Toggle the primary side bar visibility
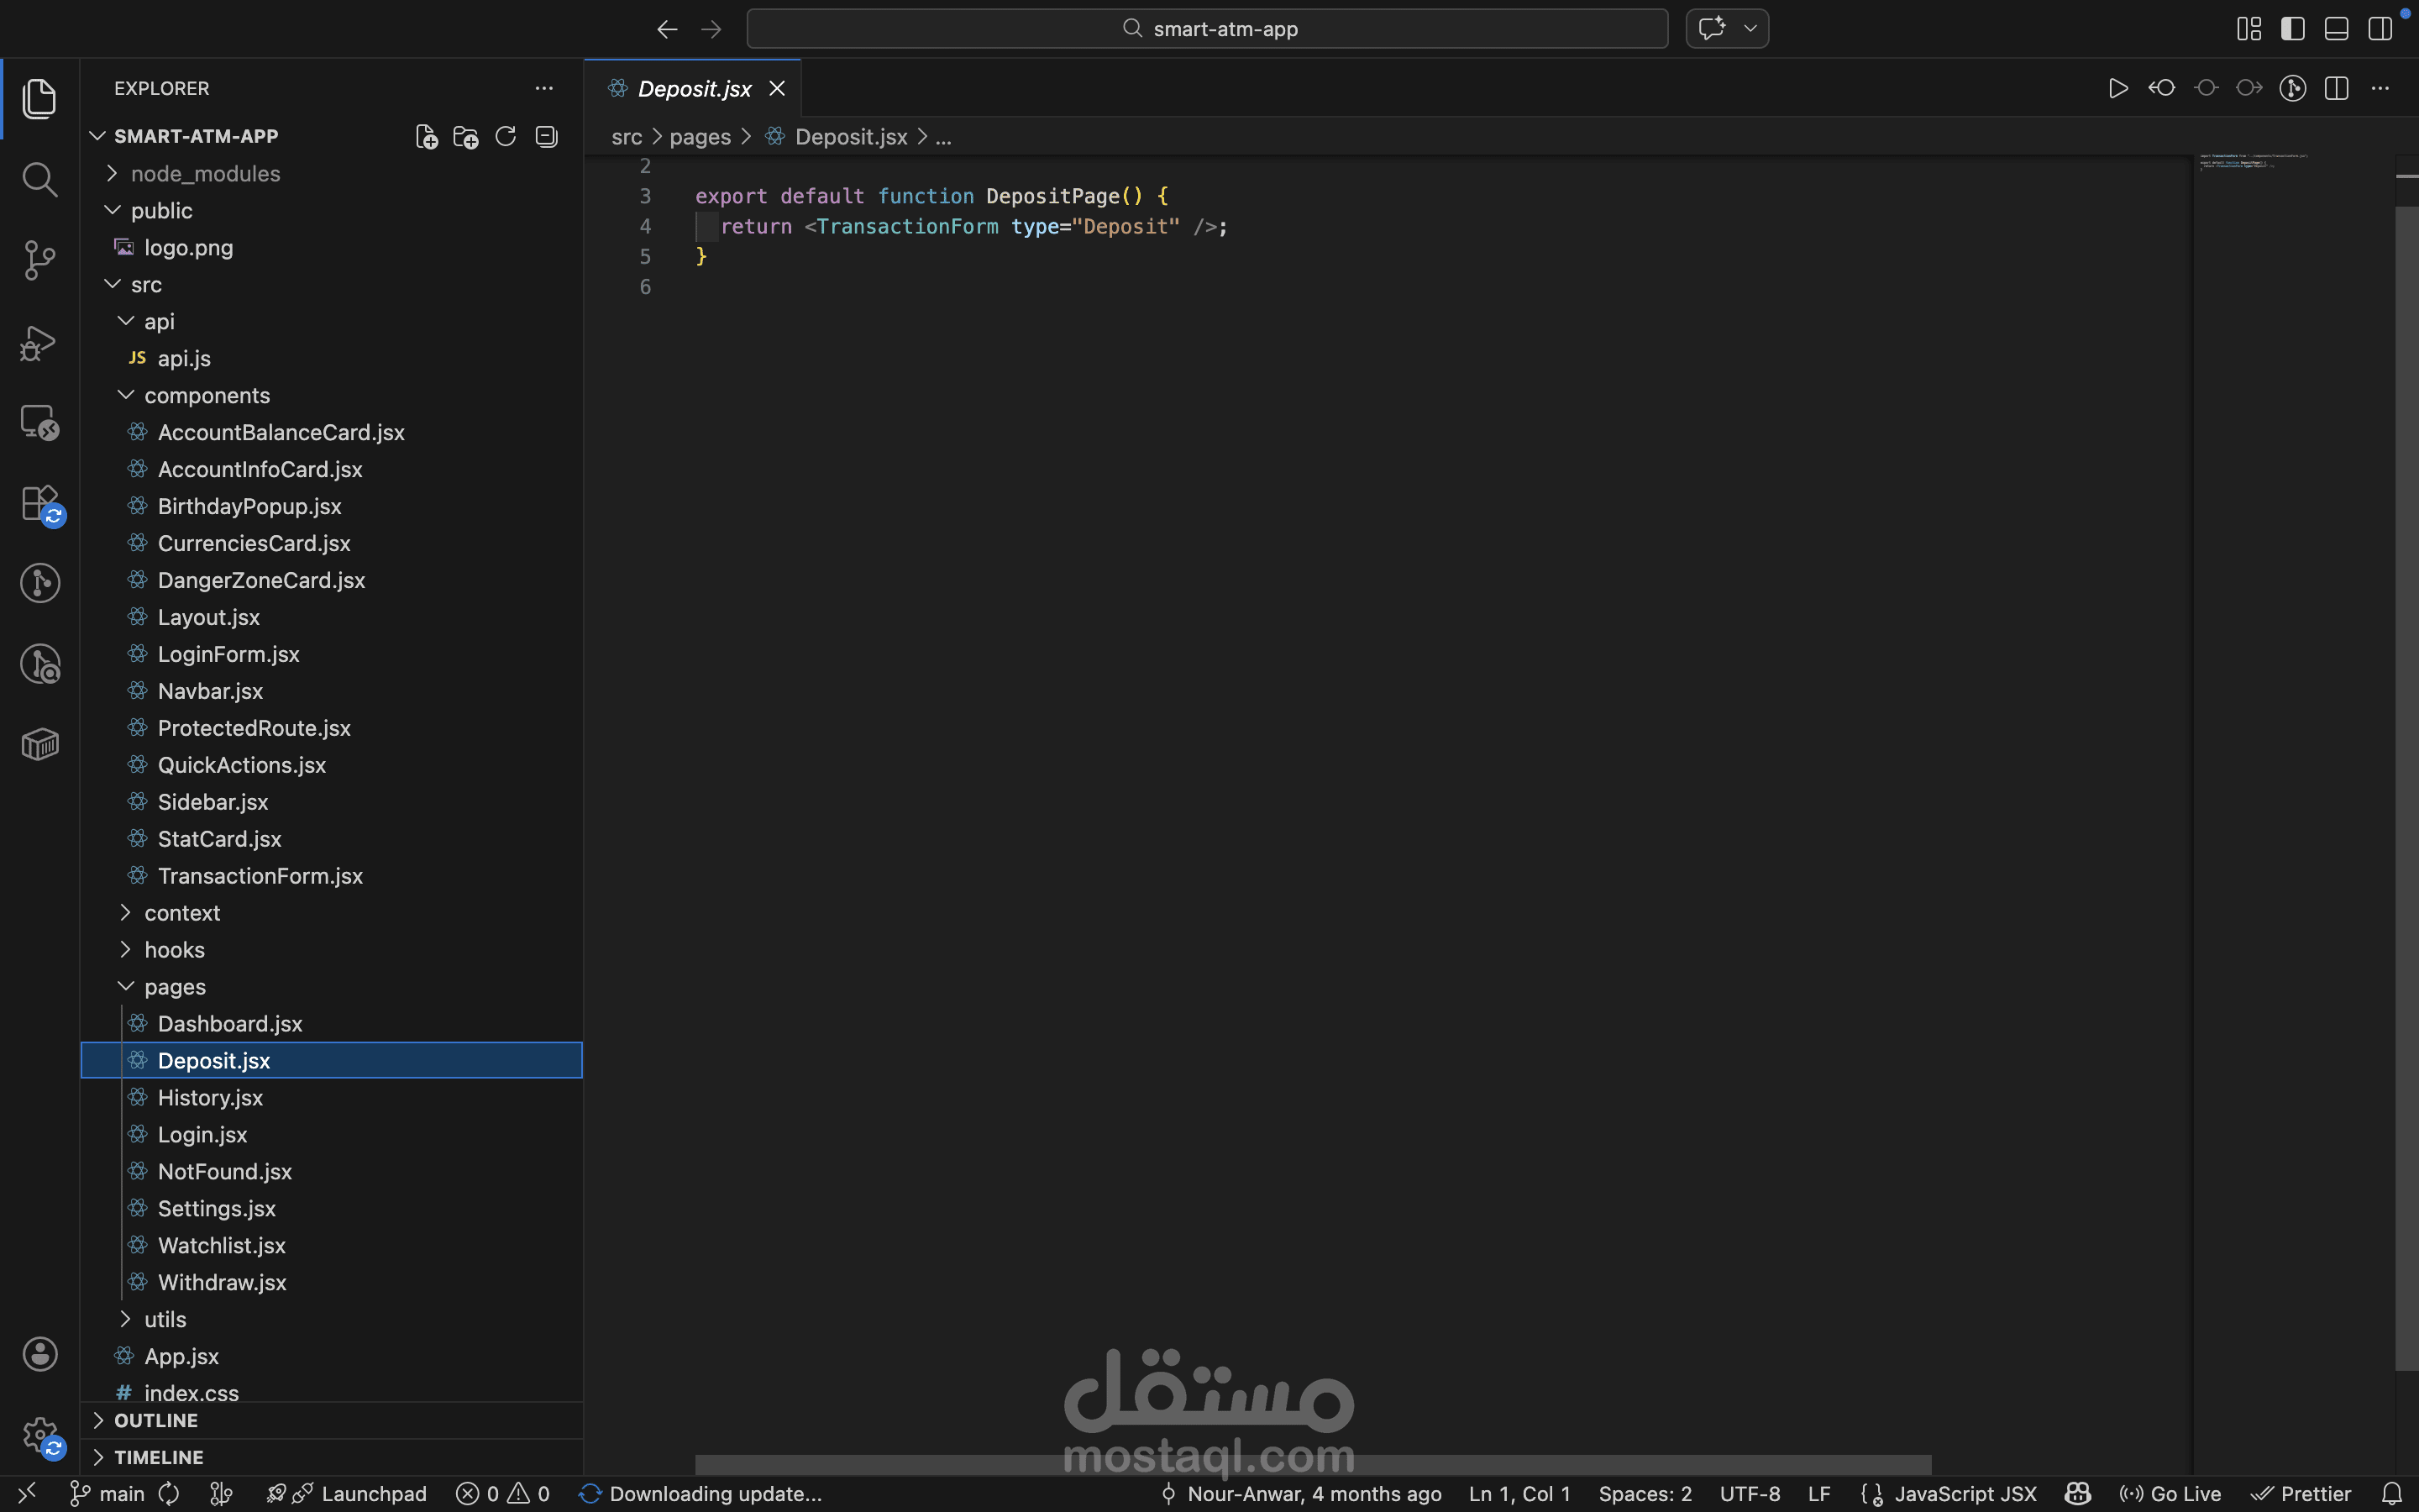The width and height of the screenshot is (2419, 1512). tap(2292, 29)
